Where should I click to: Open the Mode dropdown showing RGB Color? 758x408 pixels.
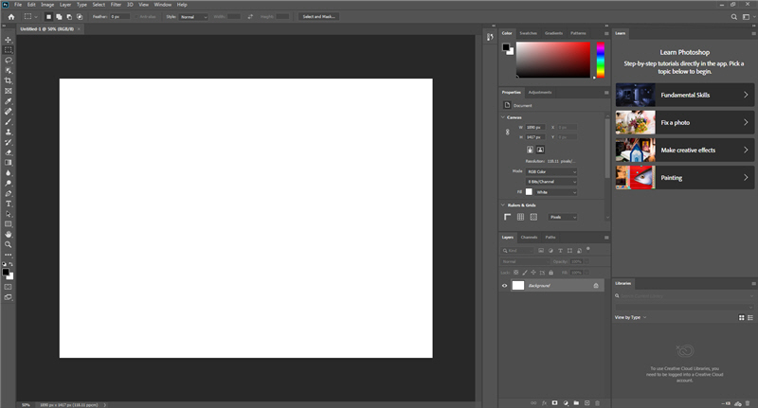click(x=551, y=171)
